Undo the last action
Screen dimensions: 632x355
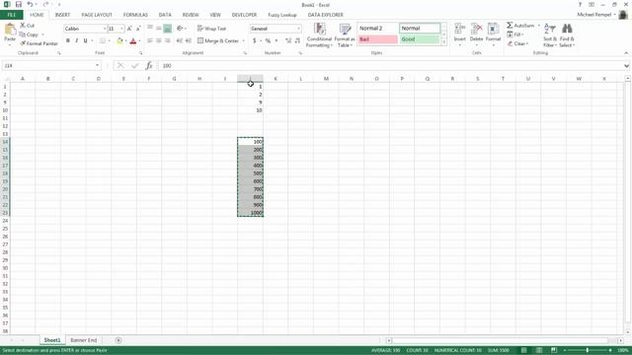pos(30,4)
